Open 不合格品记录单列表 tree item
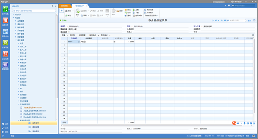Image resolution: width=258 pixels, height=139 pixels. [x=35, y=111]
